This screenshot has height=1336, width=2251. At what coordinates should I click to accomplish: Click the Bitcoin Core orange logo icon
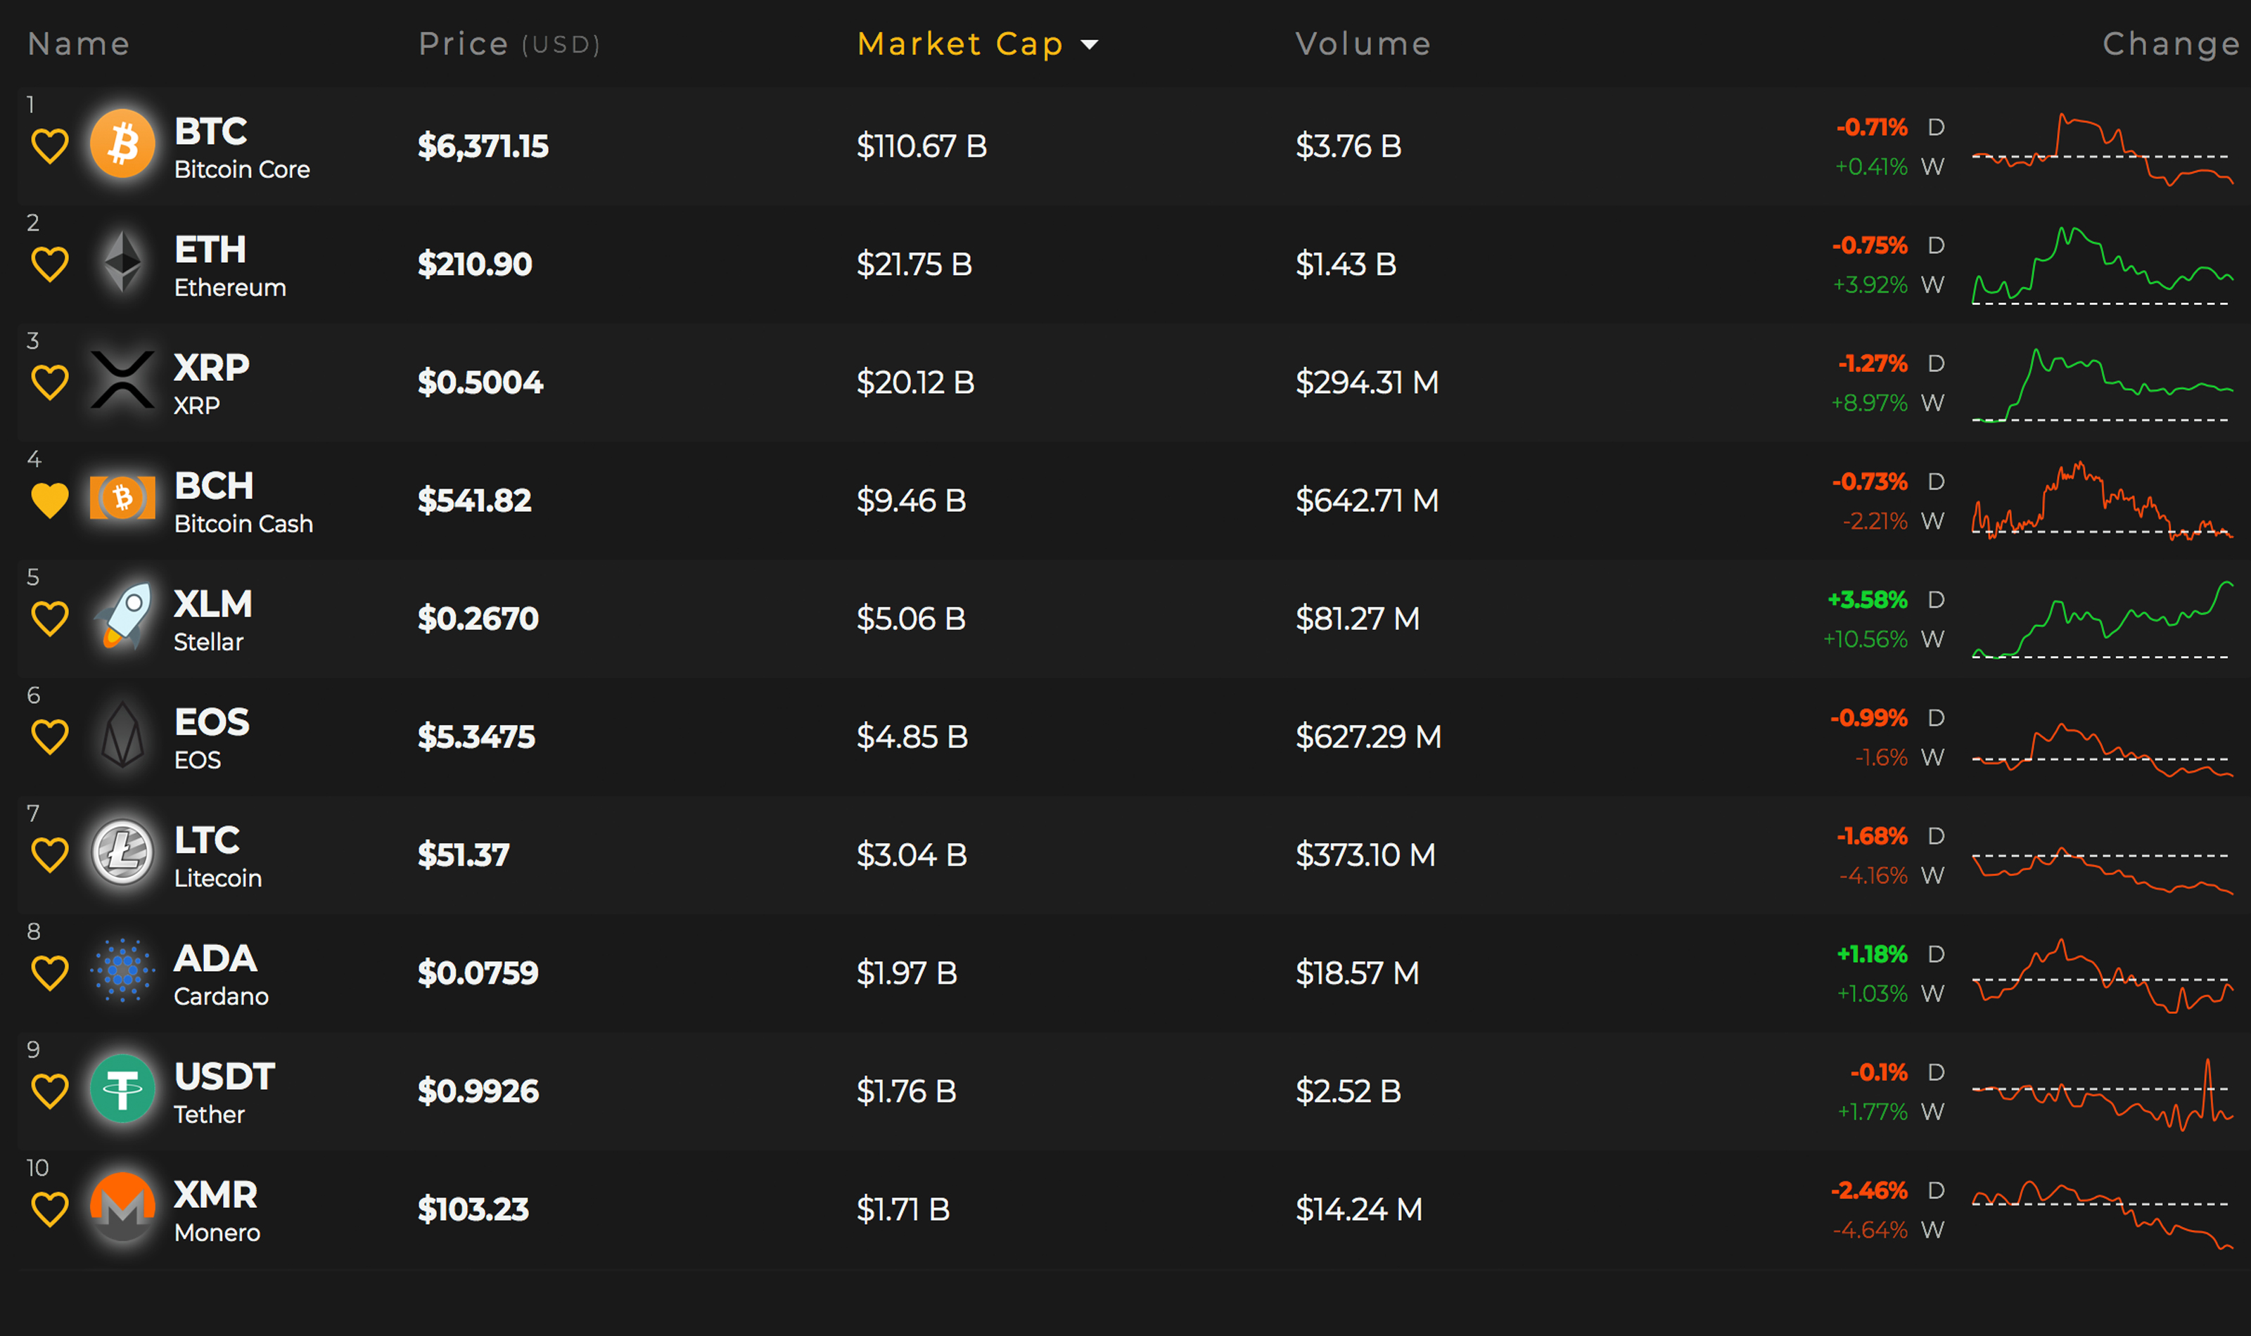point(122,144)
